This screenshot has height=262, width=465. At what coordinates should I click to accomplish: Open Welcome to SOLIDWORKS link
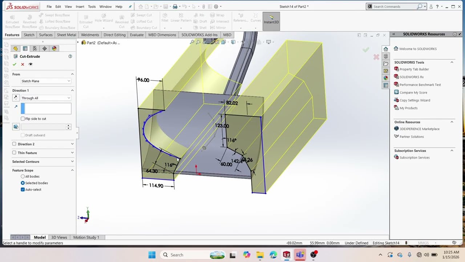point(418,49)
